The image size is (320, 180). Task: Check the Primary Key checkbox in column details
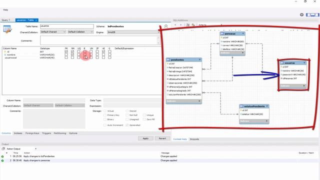coord(105,115)
